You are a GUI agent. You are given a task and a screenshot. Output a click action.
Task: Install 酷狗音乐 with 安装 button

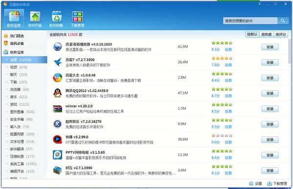pos(270,124)
